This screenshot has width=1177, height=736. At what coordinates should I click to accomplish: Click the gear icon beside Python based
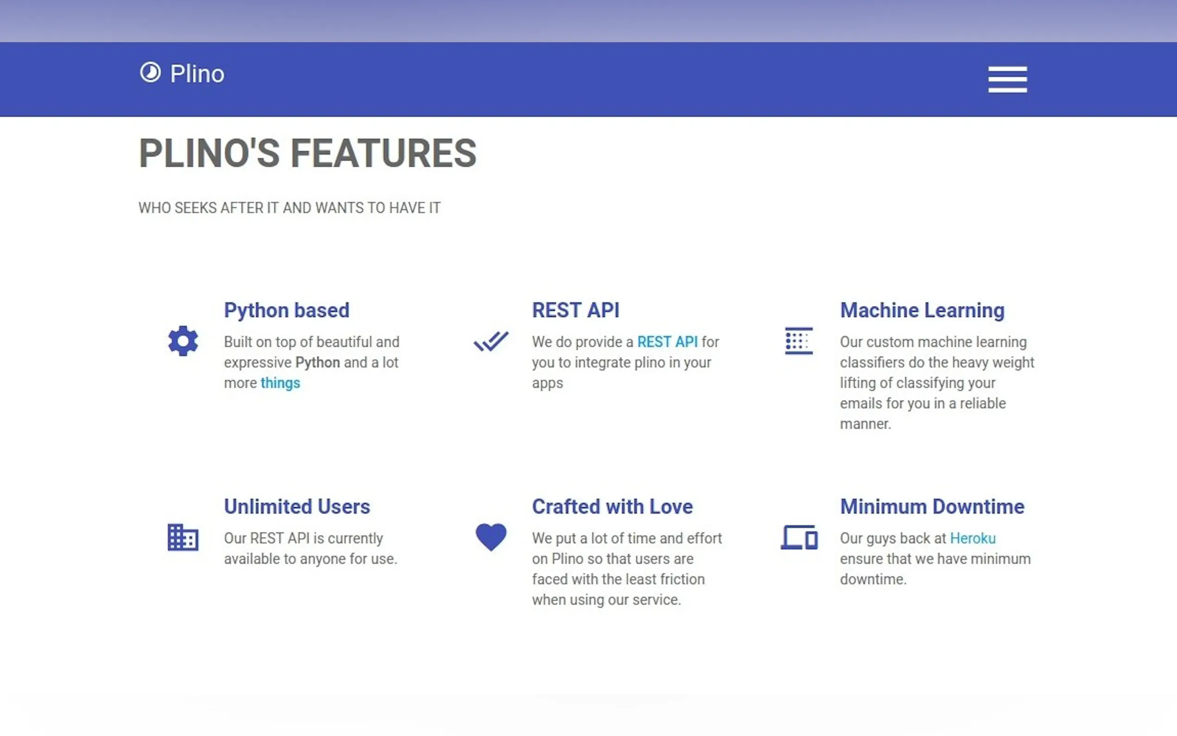point(183,341)
